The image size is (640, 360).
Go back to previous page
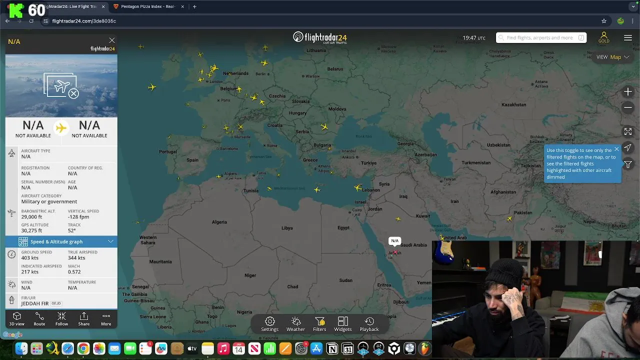tap(7, 21)
